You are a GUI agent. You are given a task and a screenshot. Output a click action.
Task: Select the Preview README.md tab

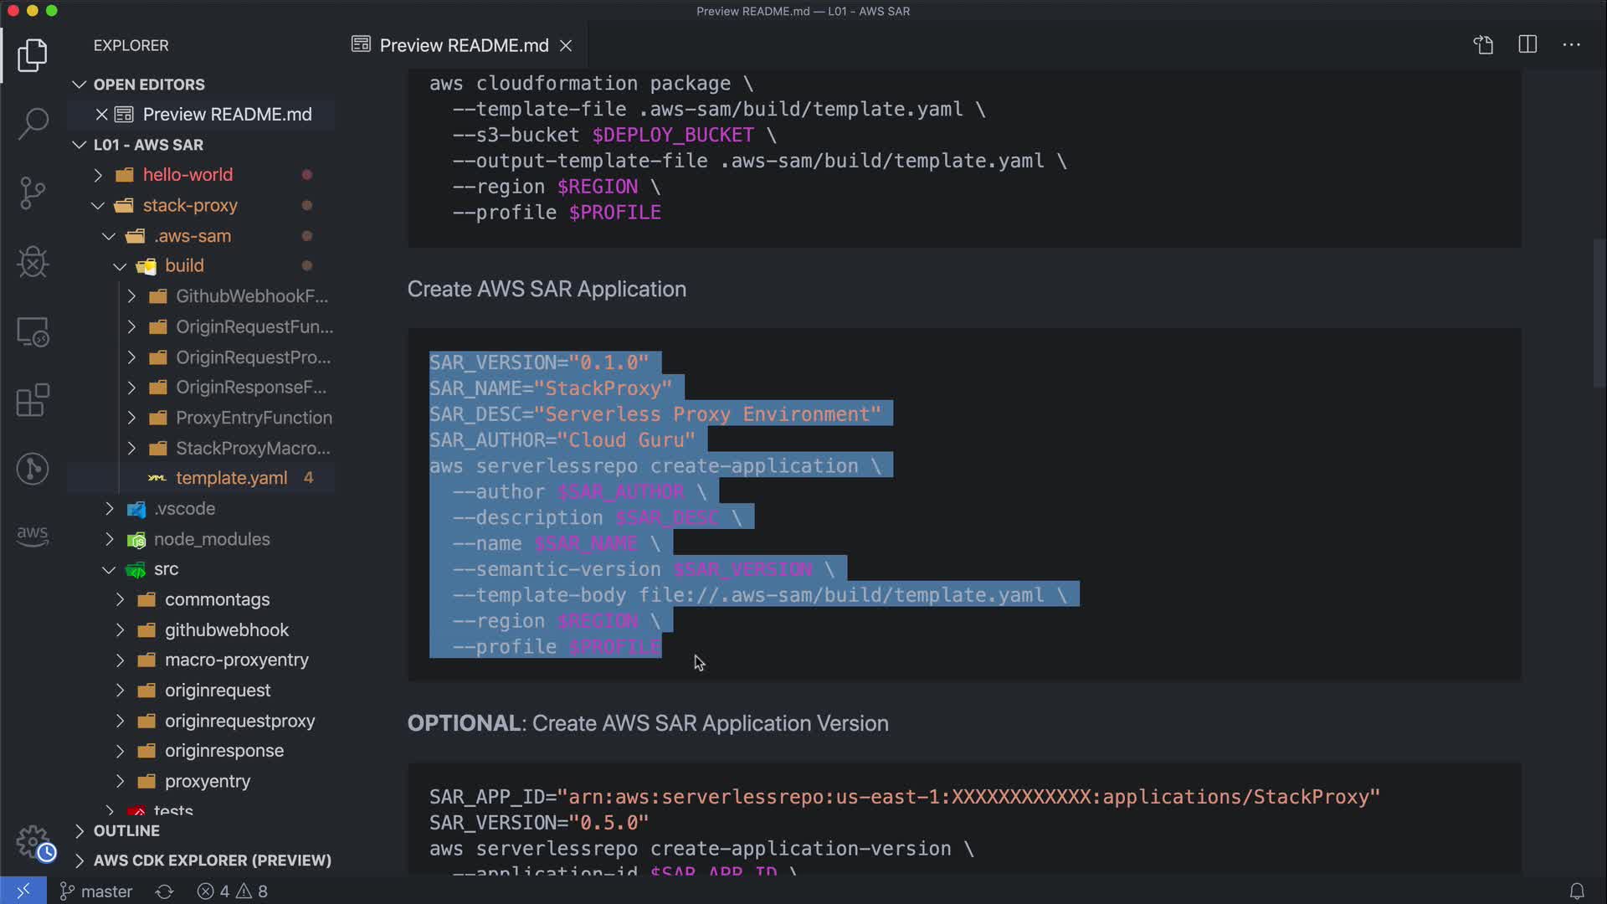coord(463,45)
